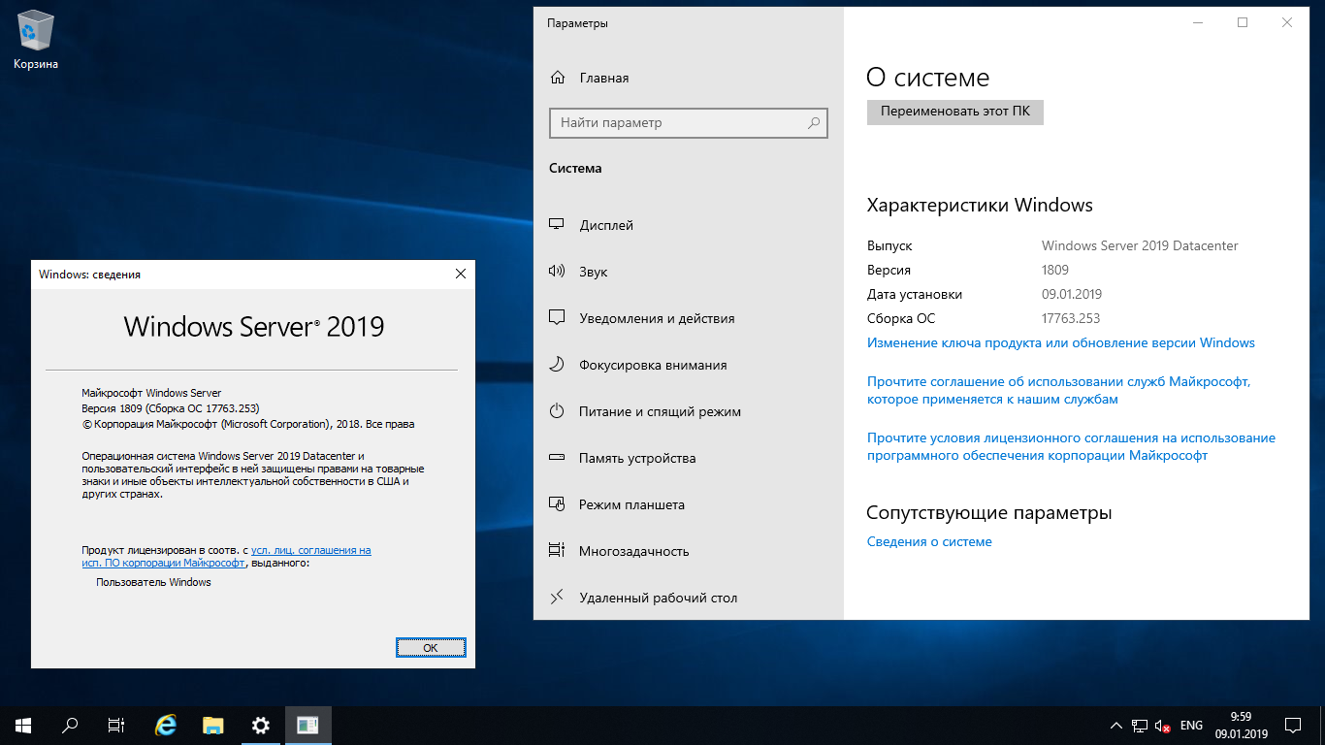Viewport: 1325px width, 745px height.
Task: Click the install date 09.01.2019 value
Action: click(1072, 294)
